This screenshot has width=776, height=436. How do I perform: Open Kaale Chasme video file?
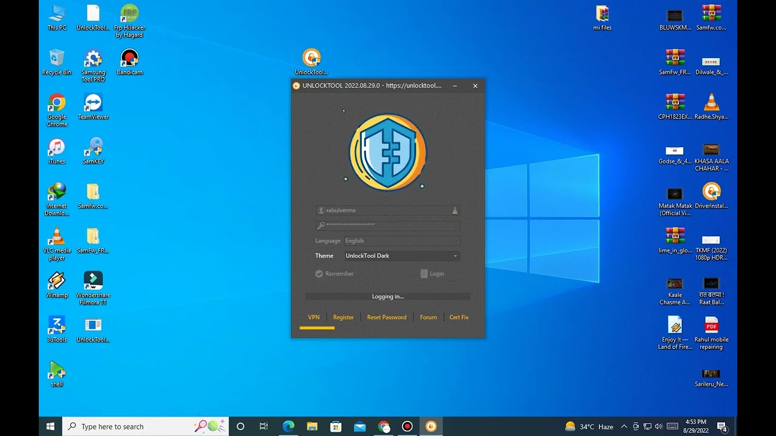click(675, 291)
